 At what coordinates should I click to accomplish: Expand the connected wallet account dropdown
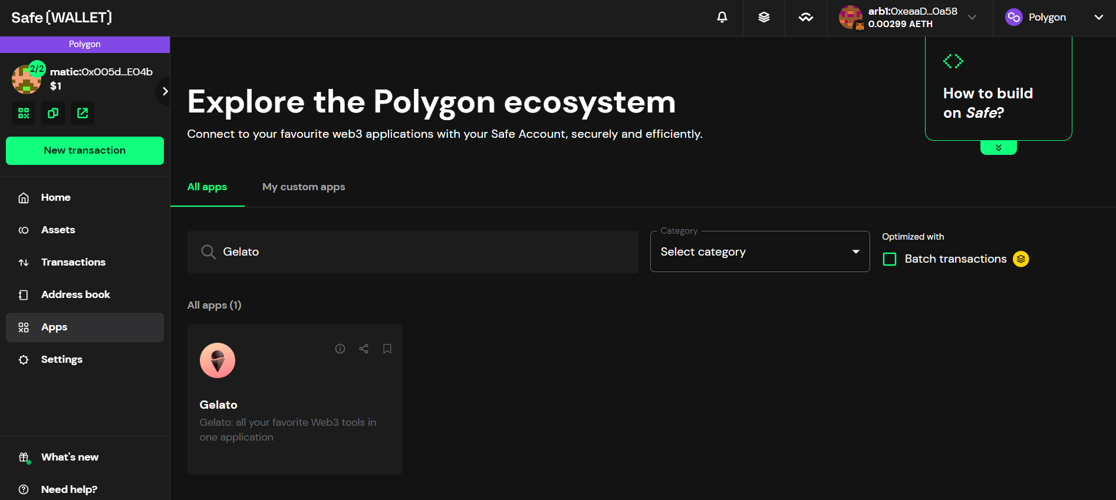pos(972,18)
